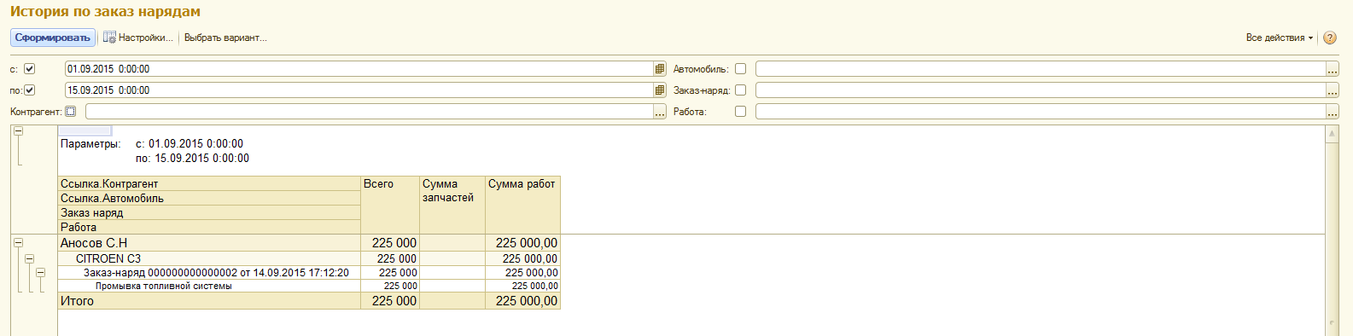Enable the Заказ-наряд filter checkbox

pos(740,90)
